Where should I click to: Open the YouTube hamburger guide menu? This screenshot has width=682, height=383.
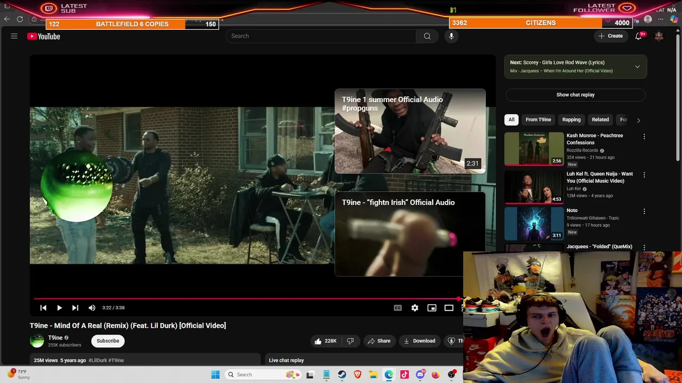tap(14, 36)
